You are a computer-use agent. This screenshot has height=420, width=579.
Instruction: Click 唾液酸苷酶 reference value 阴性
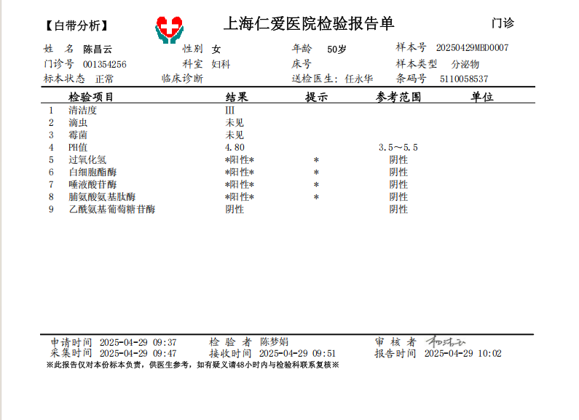click(x=398, y=185)
